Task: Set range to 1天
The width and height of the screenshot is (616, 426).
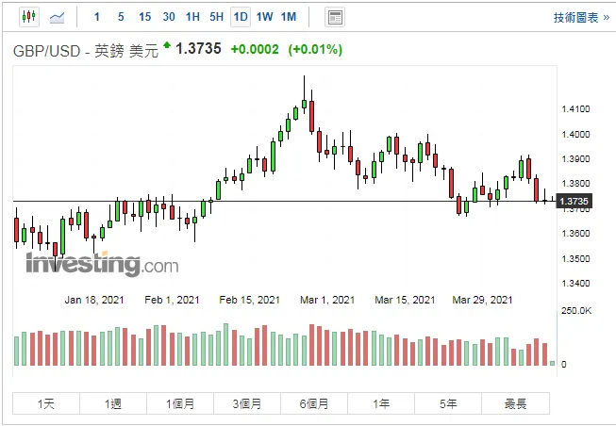Action: coord(46,403)
